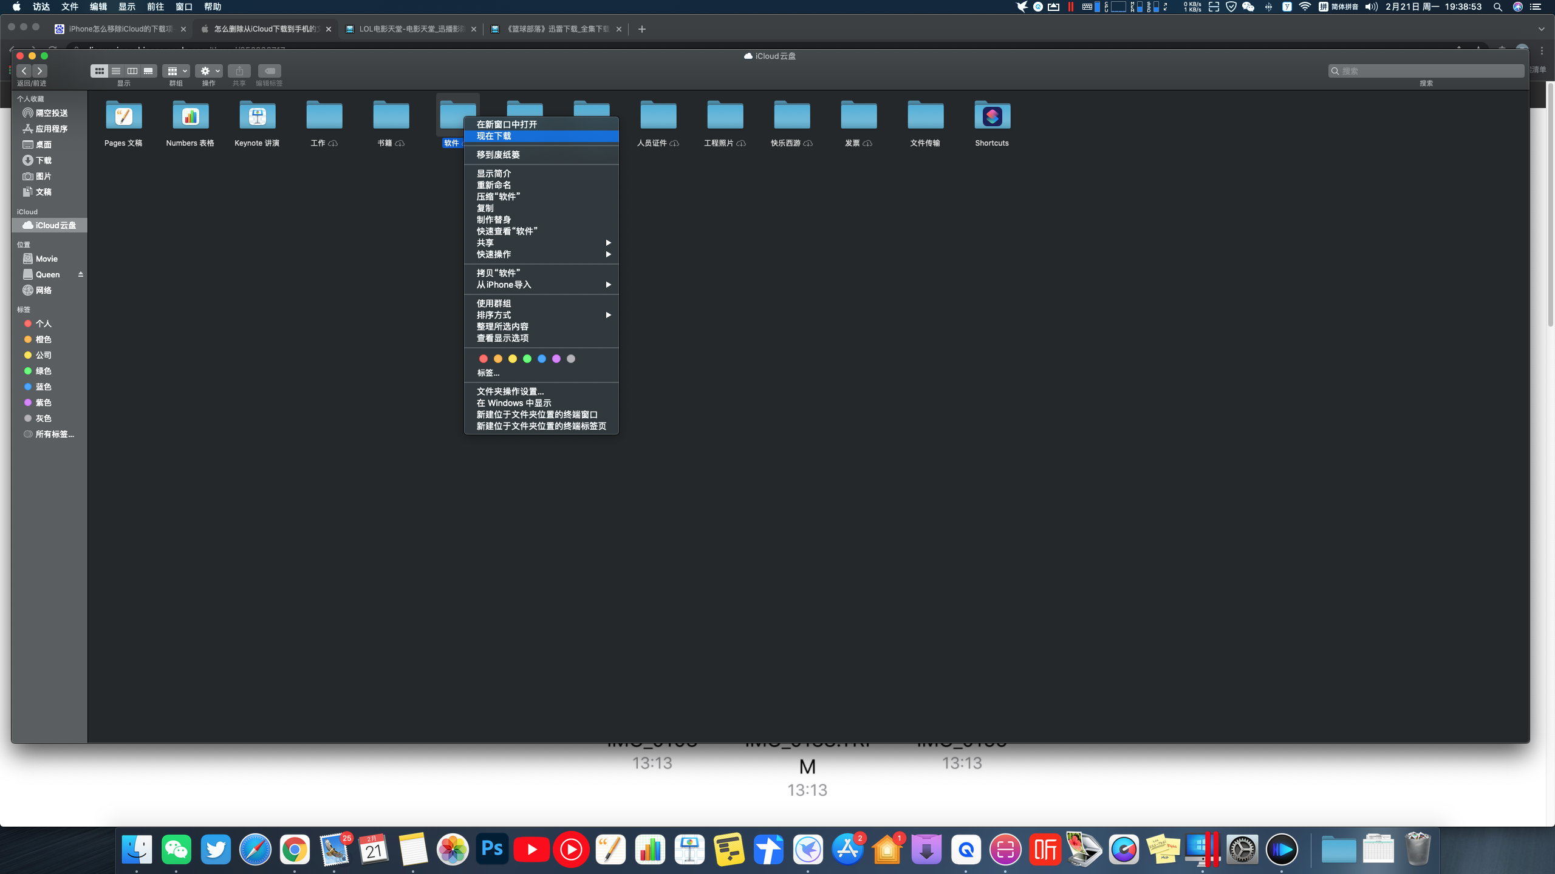
Task: Choose 现在下载 from context menu
Action: click(x=494, y=136)
